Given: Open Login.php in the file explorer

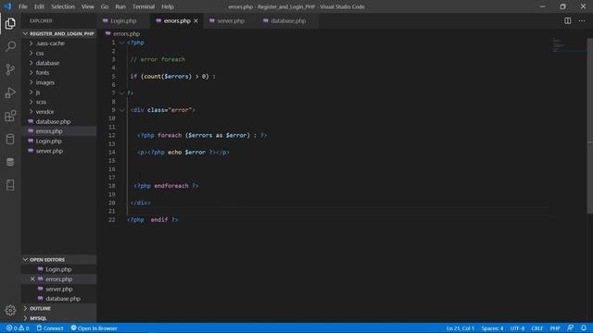Looking at the screenshot, I should [58, 142].
